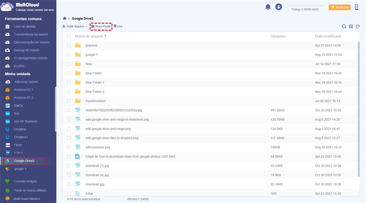Viewport: 366px width, 203px height.
Task: Check the google 1 folder checkbox
Action: [69, 55]
